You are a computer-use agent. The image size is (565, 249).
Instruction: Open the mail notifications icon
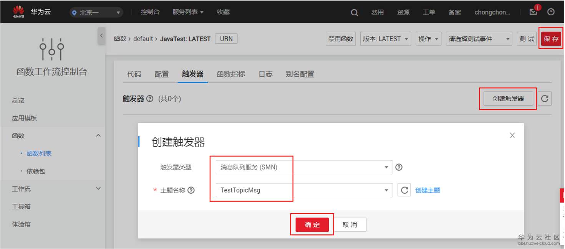tap(533, 12)
